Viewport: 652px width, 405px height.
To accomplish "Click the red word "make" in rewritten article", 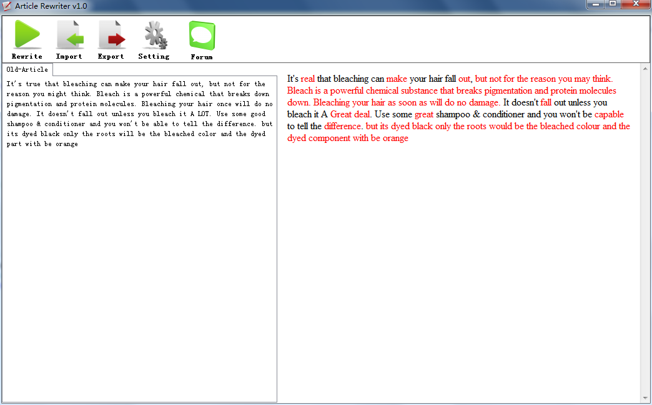I will pyautogui.click(x=396, y=79).
